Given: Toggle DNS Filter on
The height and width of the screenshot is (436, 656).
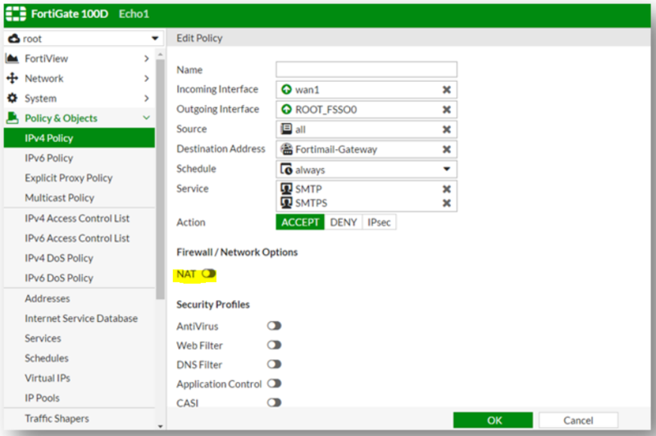Looking at the screenshot, I should (x=274, y=365).
